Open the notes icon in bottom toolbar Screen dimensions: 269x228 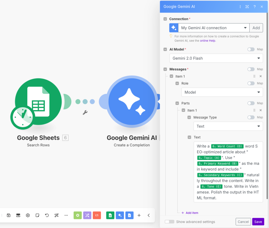tap(37, 215)
